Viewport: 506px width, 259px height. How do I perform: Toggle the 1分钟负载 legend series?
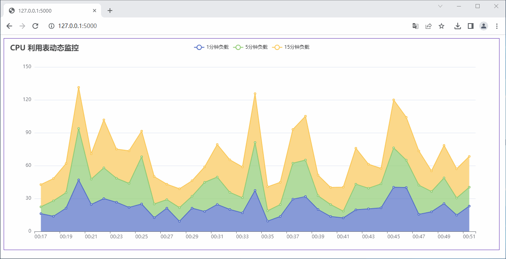[x=211, y=47]
